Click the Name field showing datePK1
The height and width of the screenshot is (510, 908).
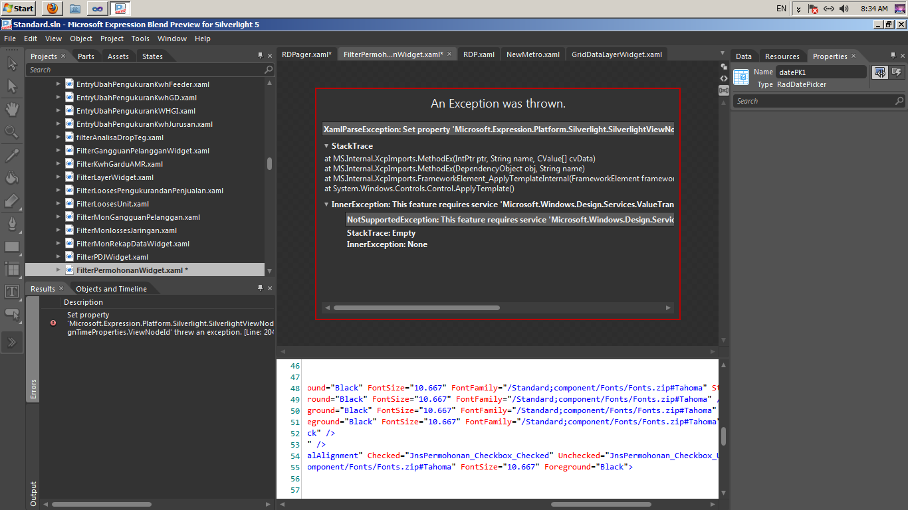pos(822,72)
